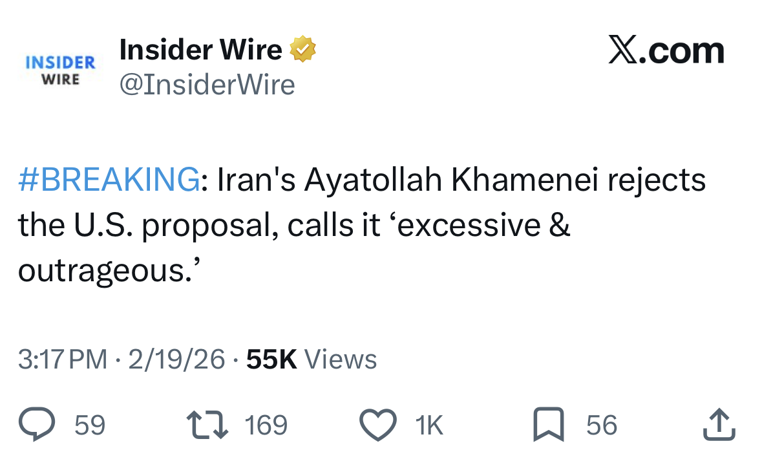The height and width of the screenshot is (461, 762).
Task: View the 55K Views analytics
Action: click(x=312, y=359)
